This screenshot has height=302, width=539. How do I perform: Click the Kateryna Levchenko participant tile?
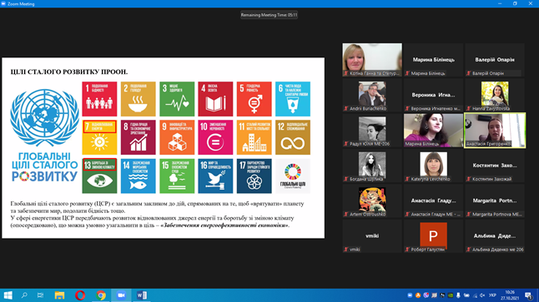pyautogui.click(x=434, y=166)
